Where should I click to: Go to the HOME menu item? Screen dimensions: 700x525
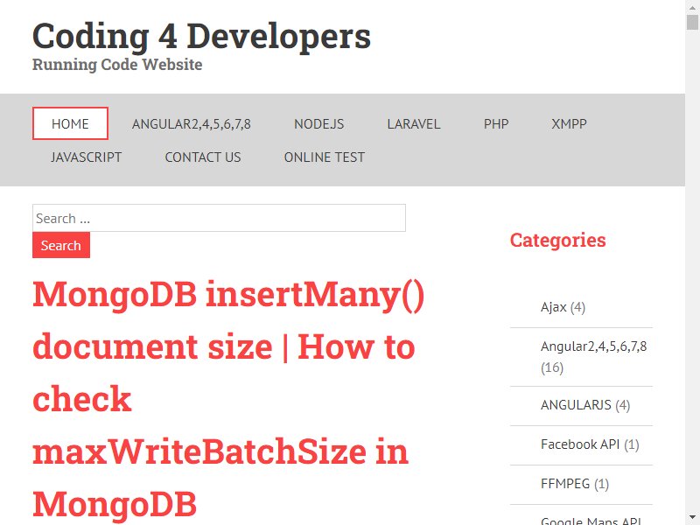pyautogui.click(x=70, y=123)
